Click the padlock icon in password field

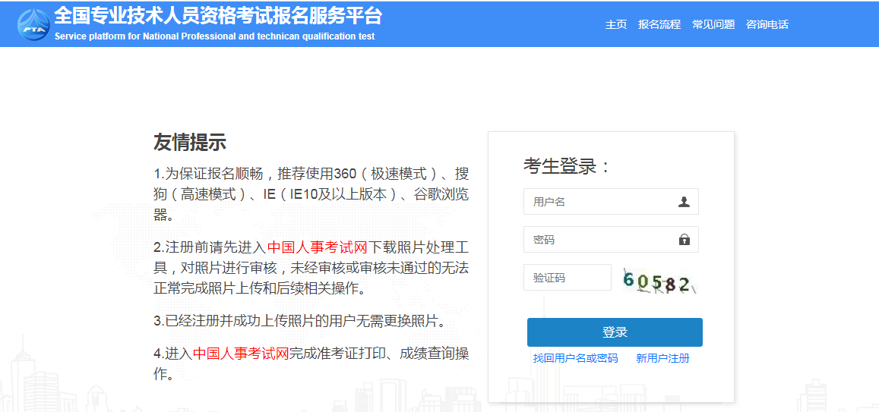coord(684,240)
